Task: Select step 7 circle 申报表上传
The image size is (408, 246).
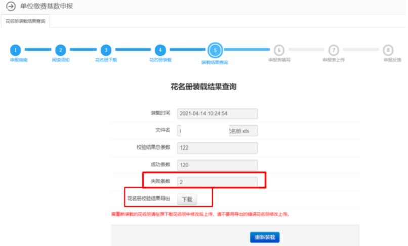Action: point(334,50)
